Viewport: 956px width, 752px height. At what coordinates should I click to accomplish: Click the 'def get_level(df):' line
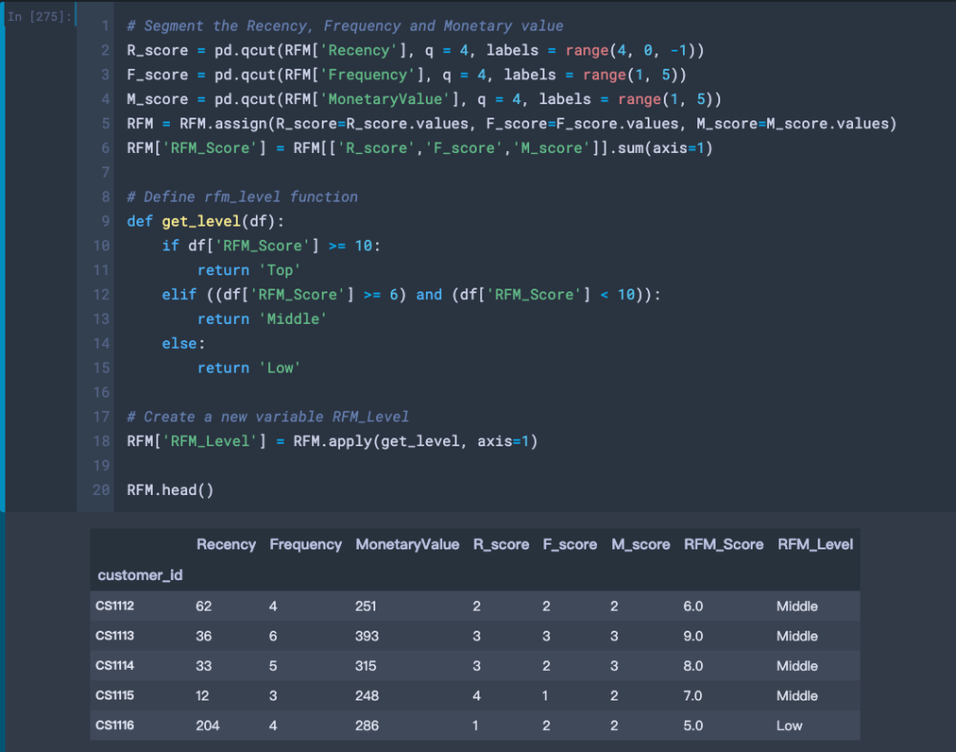point(206,221)
